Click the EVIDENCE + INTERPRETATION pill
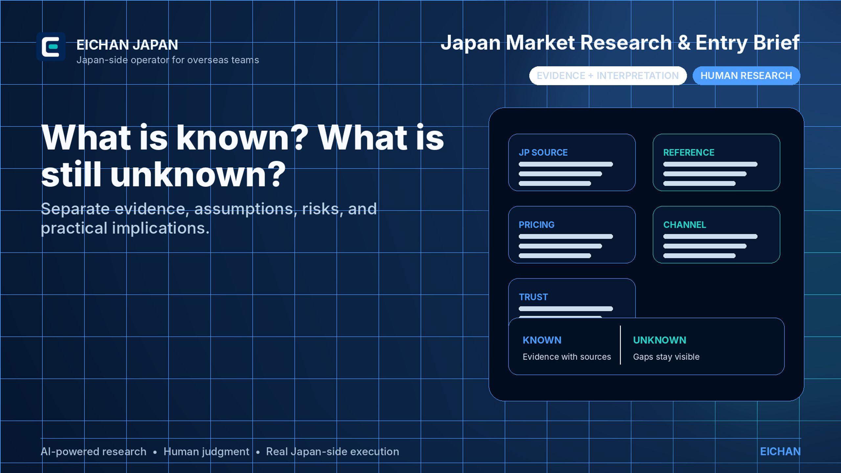The height and width of the screenshot is (473, 841). 608,76
